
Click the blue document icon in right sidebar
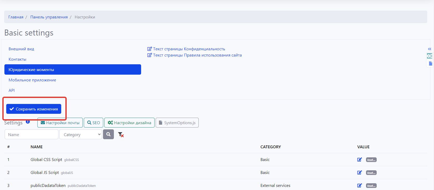430,64
